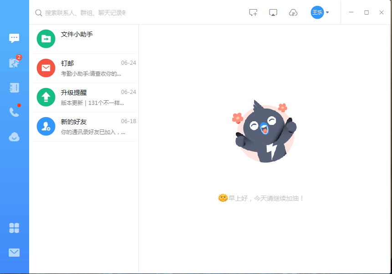This screenshot has width=392, height=274.
Task: Start a new chat with the plus icon
Action: tap(253, 12)
